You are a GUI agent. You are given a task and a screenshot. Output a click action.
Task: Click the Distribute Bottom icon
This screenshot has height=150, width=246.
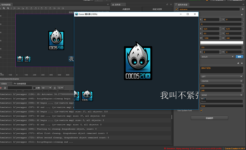50,8
